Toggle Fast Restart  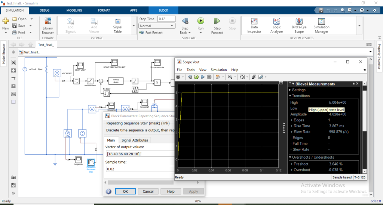(x=151, y=32)
